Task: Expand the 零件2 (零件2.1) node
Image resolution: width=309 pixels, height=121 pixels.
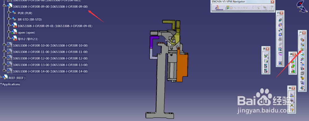Action: (8, 38)
